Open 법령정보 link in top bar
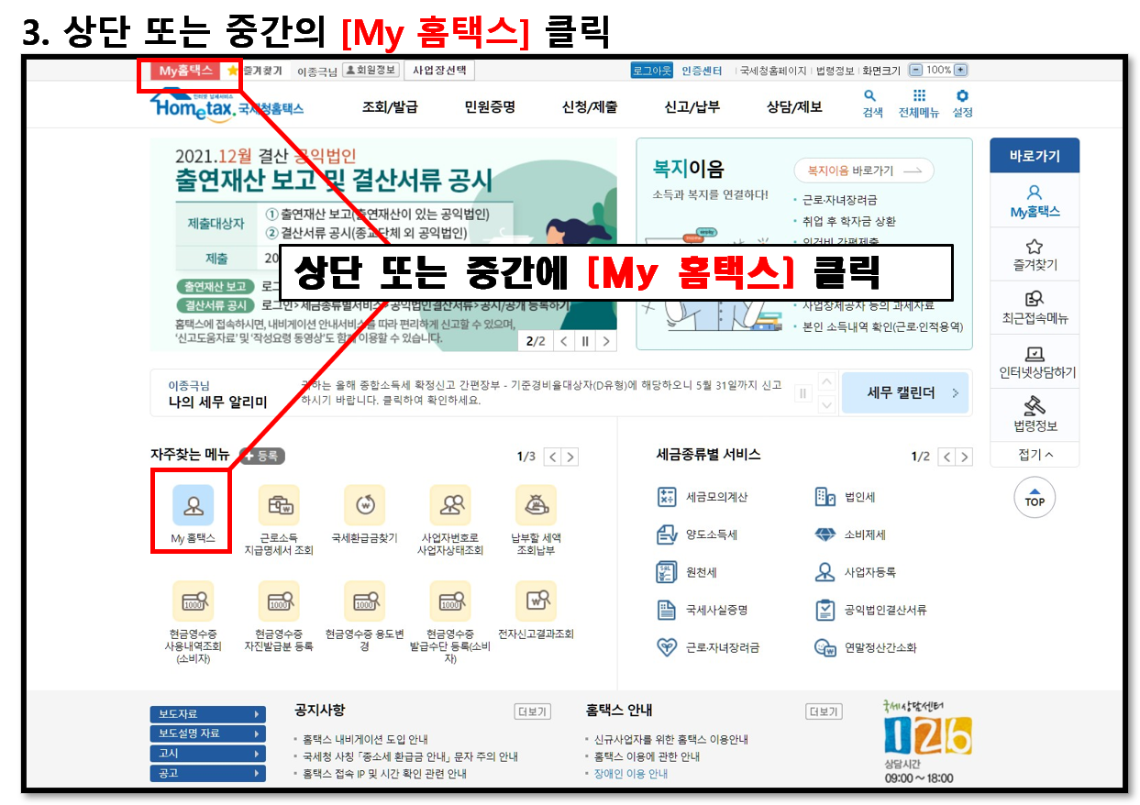This screenshot has height=805, width=1140. pos(835,71)
